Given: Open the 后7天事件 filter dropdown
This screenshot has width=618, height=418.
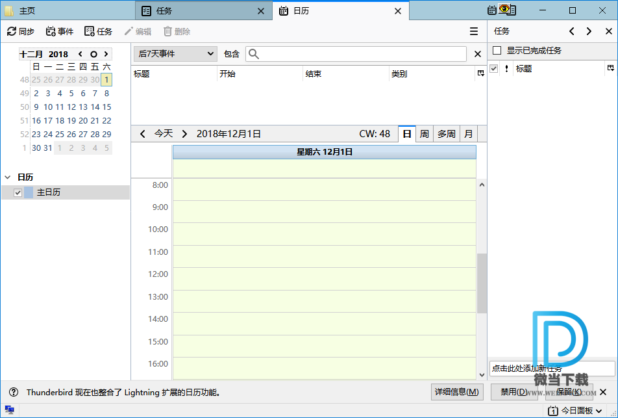Looking at the screenshot, I should (x=175, y=54).
